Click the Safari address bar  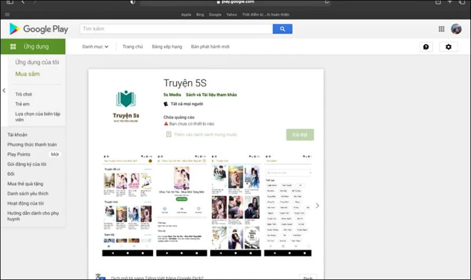[x=235, y=2]
